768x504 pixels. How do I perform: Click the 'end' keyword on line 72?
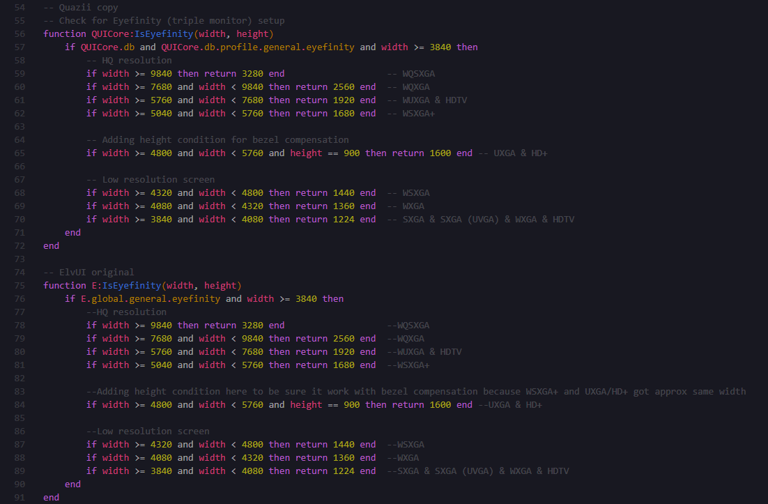(x=51, y=245)
